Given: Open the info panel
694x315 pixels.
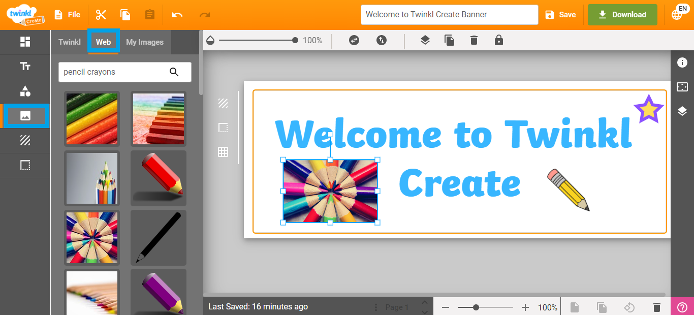Looking at the screenshot, I should coord(682,62).
